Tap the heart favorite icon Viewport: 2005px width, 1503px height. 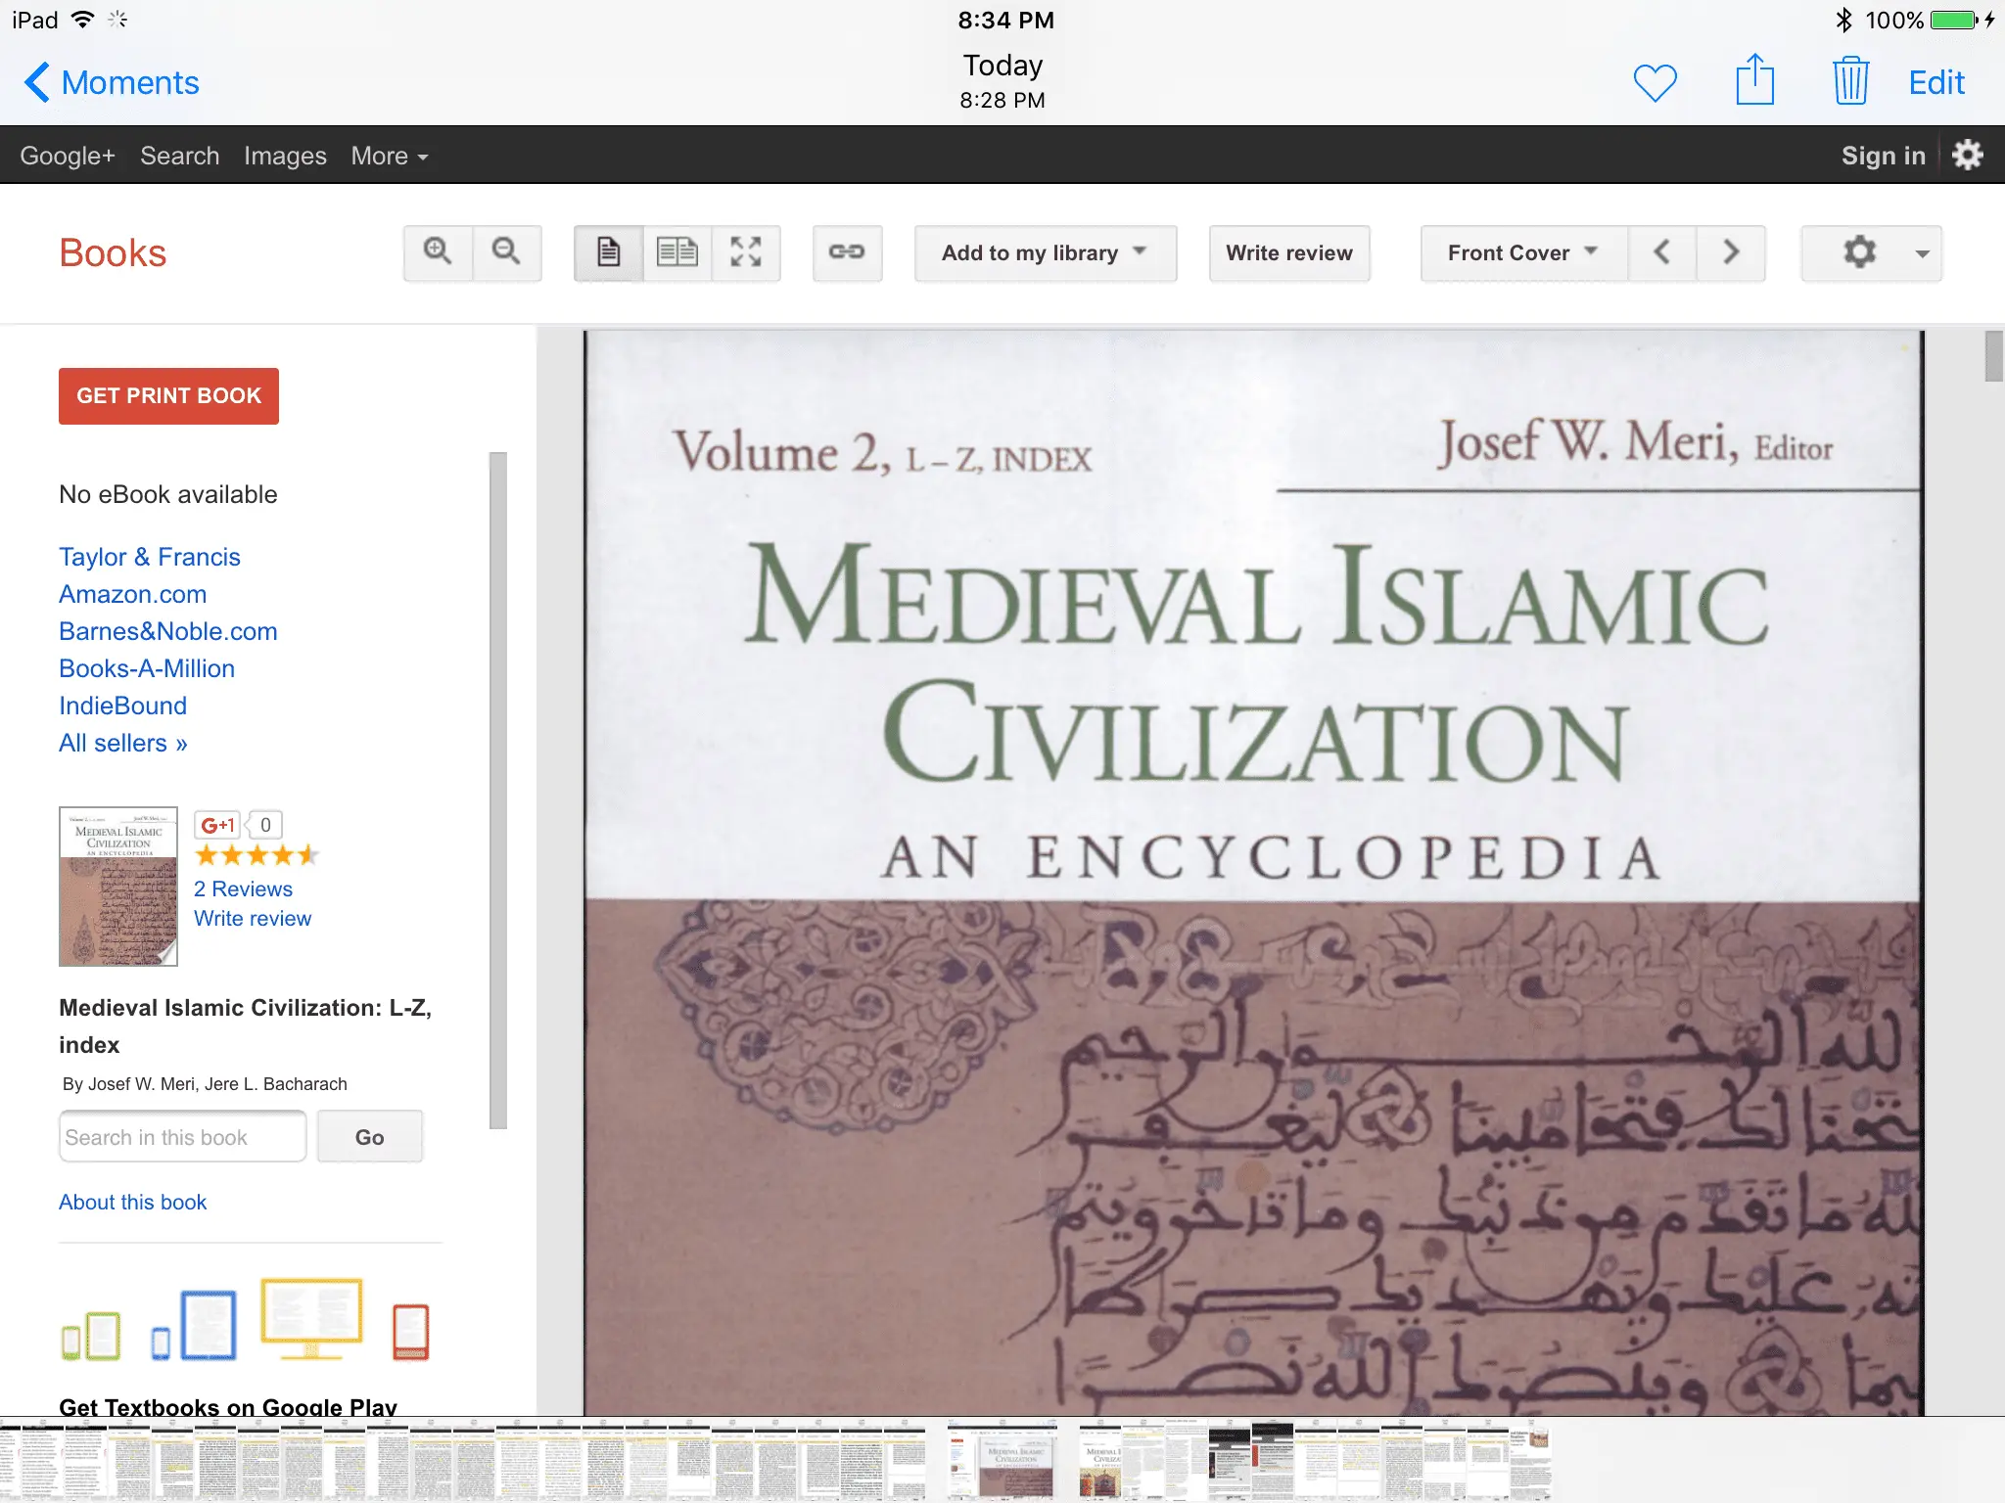click(x=1655, y=82)
